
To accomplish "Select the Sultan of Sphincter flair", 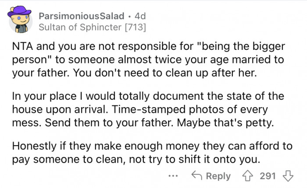I will 80,27.
